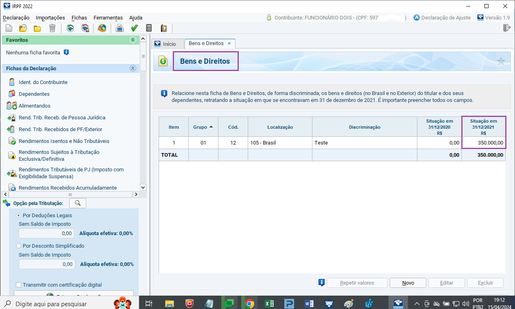Click the Versão 1.9 logo icon
This screenshot has height=309, width=515.
pos(480,17)
